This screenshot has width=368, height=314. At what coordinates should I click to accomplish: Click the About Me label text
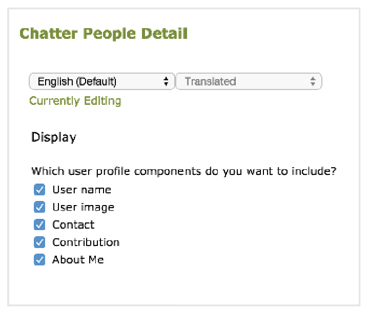pos(78,260)
